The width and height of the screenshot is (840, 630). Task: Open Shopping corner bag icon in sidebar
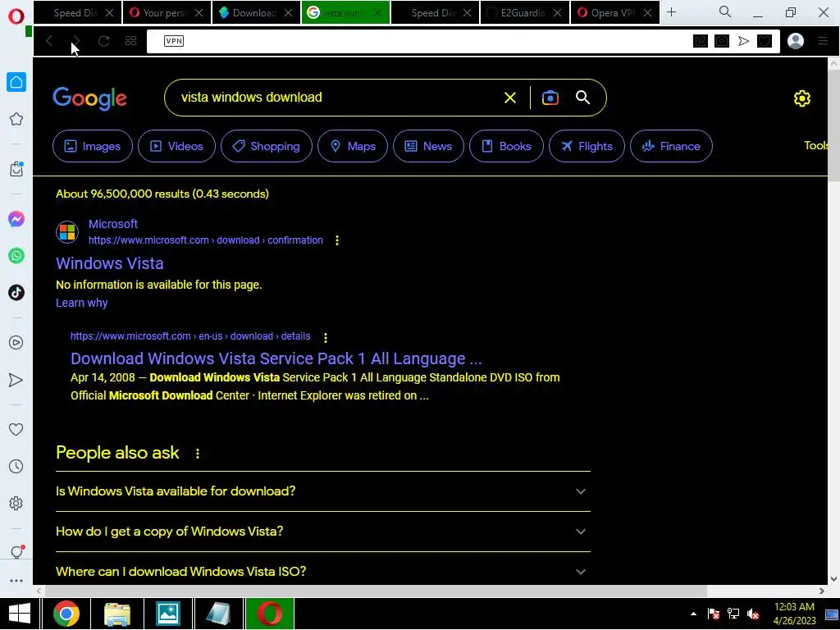[16, 169]
